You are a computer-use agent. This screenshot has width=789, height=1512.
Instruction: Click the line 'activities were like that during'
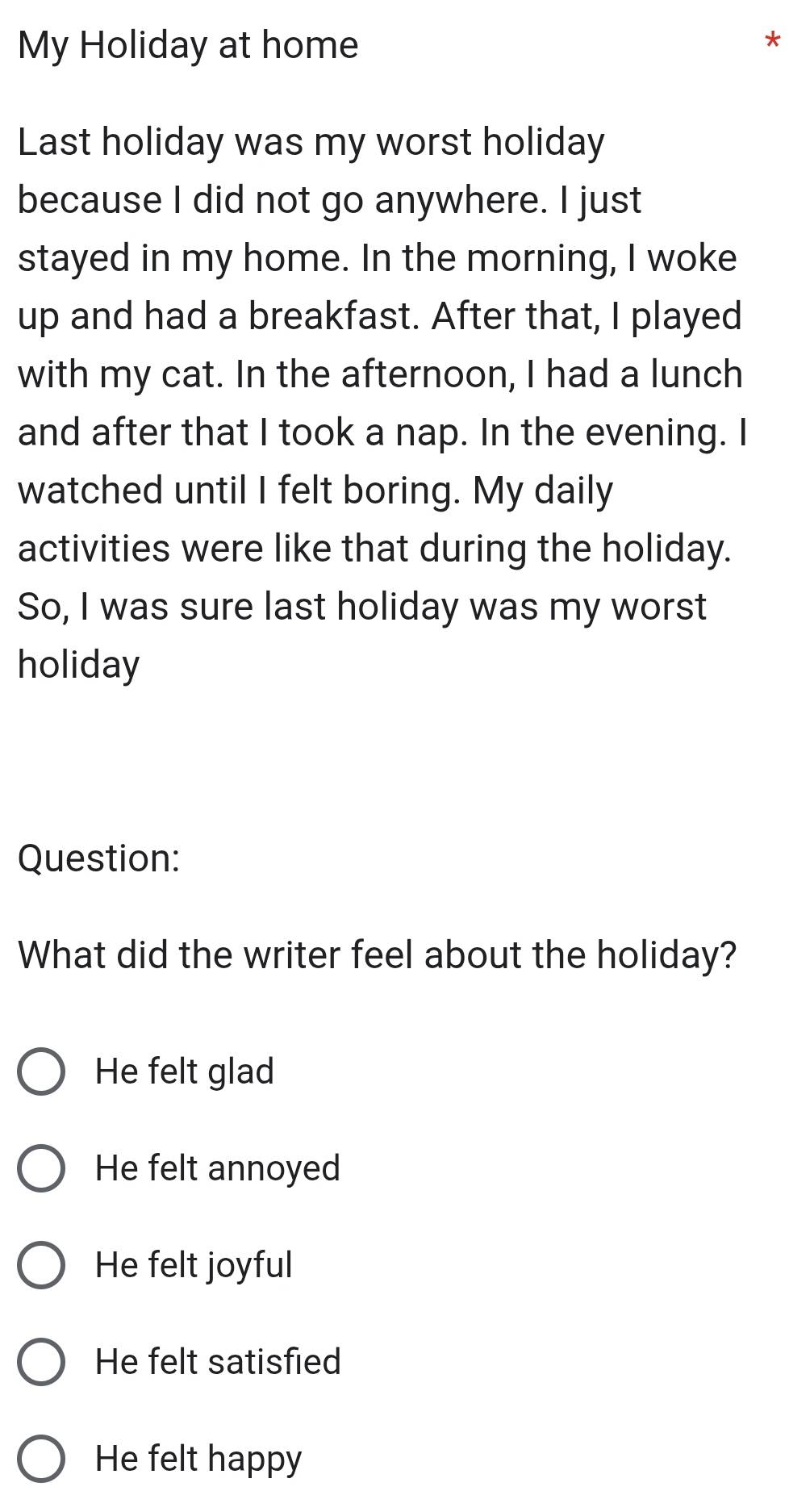pos(375,549)
